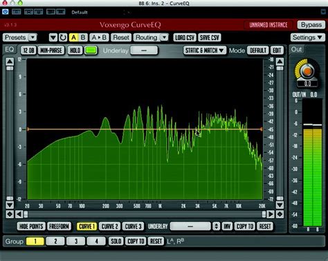This screenshot has height=261, width=328.
Task: Click the SAVE CSV button
Action: (210, 37)
